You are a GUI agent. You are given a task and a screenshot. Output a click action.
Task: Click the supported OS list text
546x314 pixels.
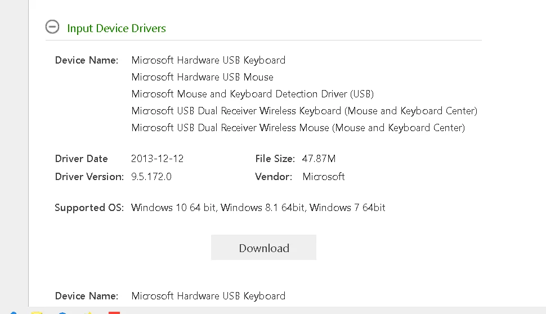click(x=258, y=208)
